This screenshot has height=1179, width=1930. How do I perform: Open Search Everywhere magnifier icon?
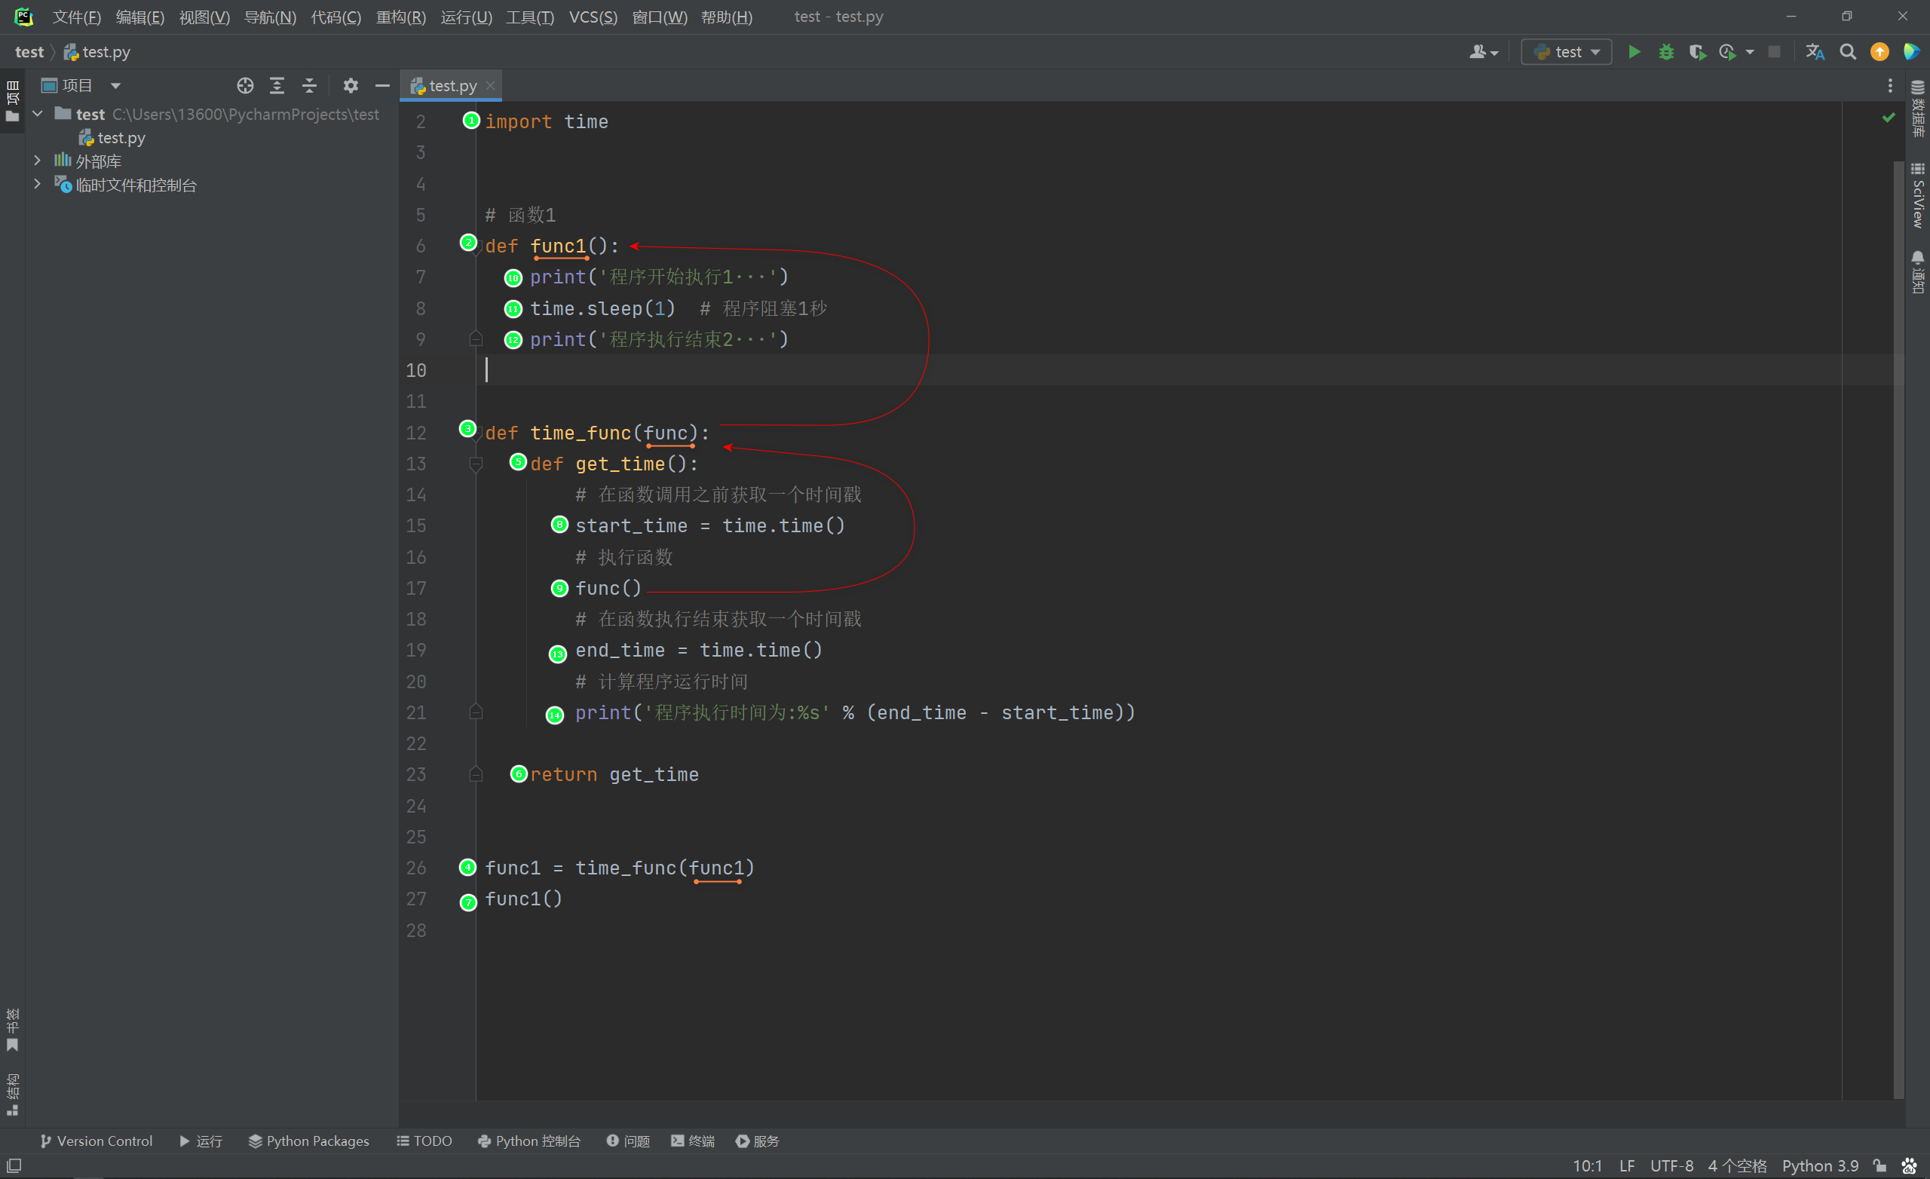[x=1848, y=52]
